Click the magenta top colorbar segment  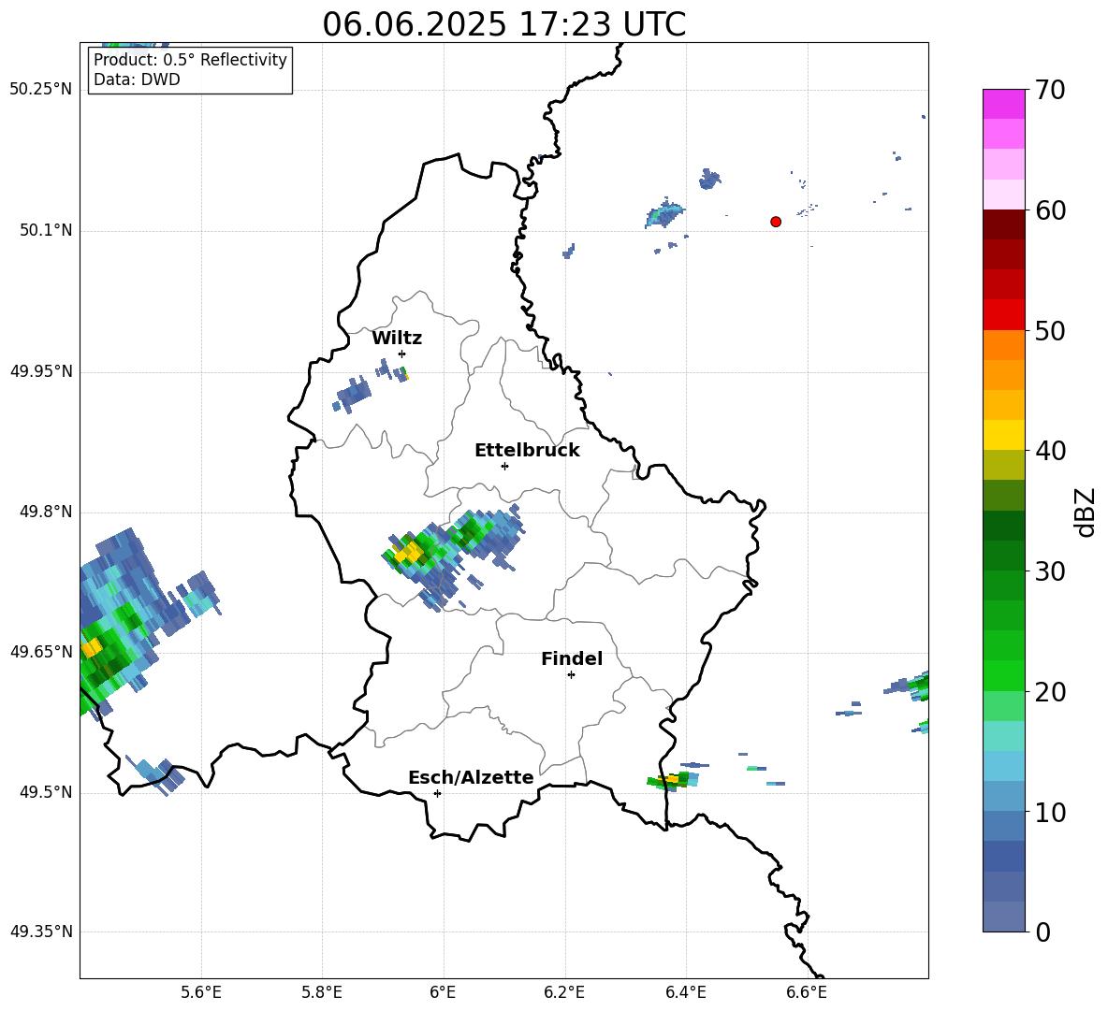pos(1004,105)
